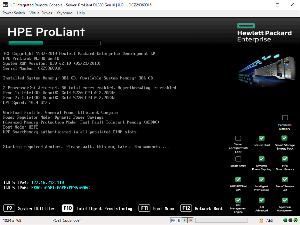Pause the console capture playback
This screenshot has width=300, height=225.
click(x=179, y=220)
